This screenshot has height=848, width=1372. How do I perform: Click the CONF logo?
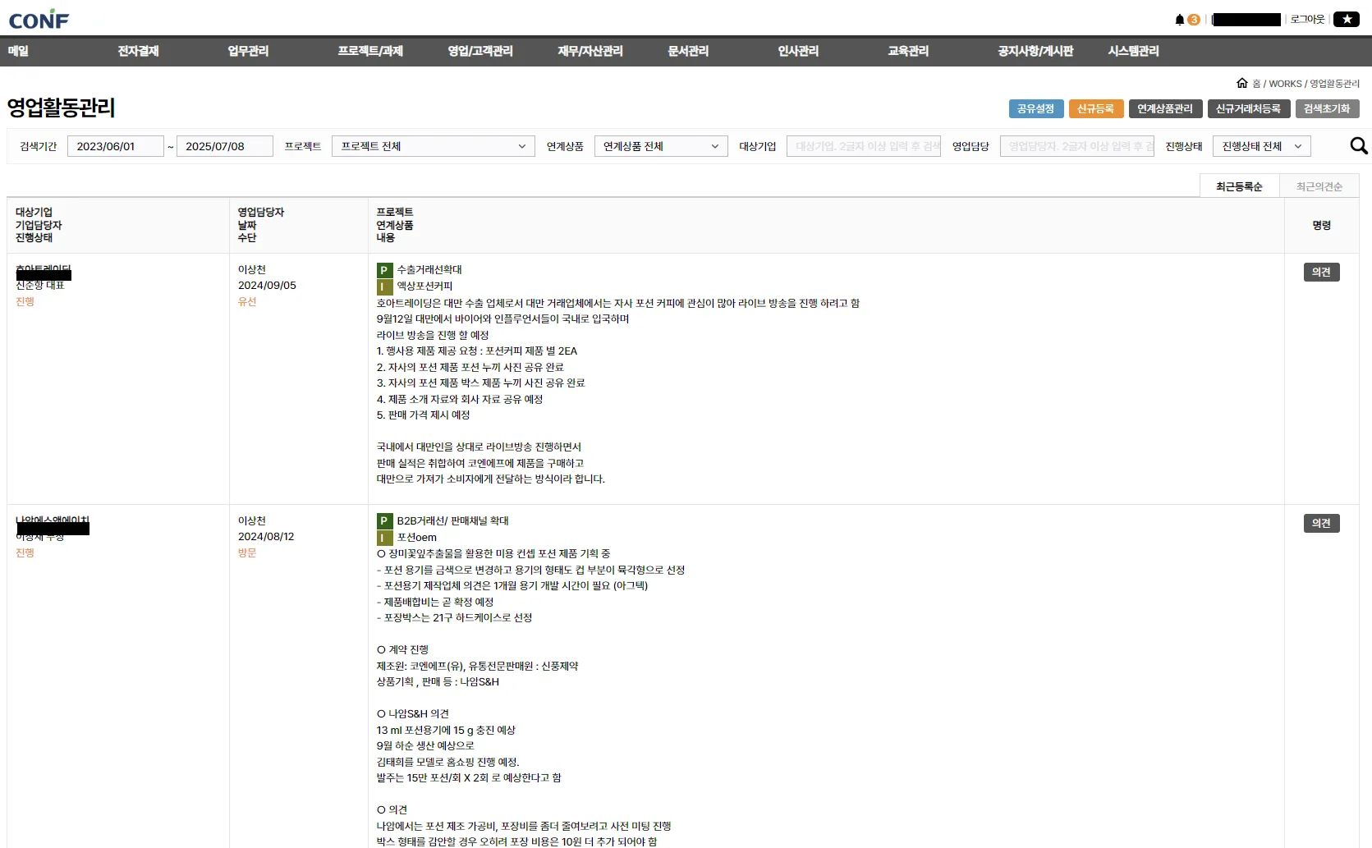point(39,21)
